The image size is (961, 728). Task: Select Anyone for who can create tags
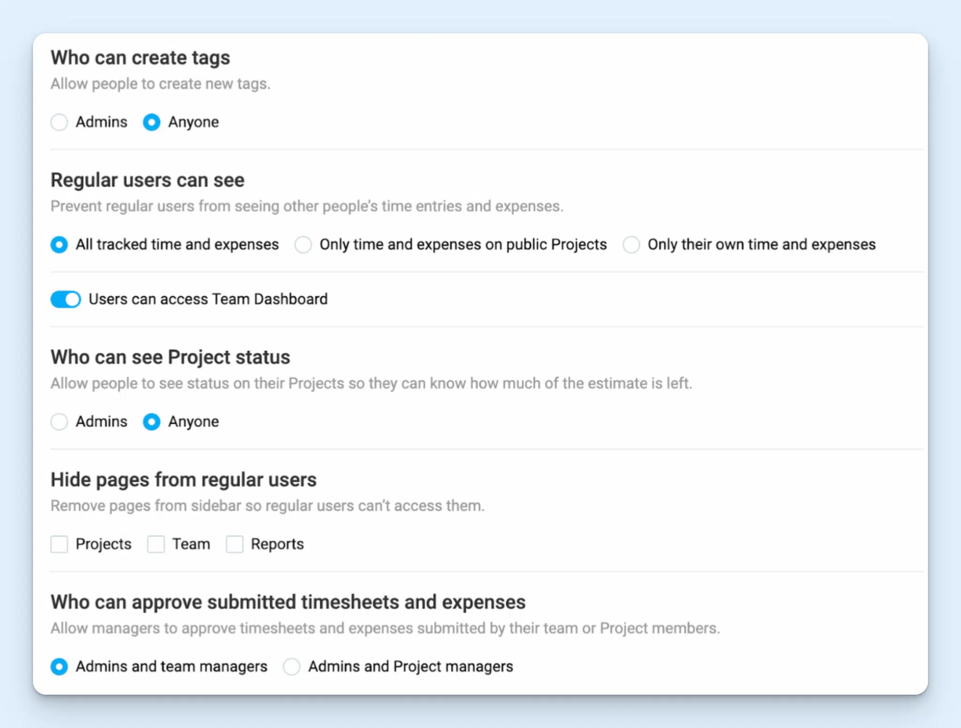(151, 122)
